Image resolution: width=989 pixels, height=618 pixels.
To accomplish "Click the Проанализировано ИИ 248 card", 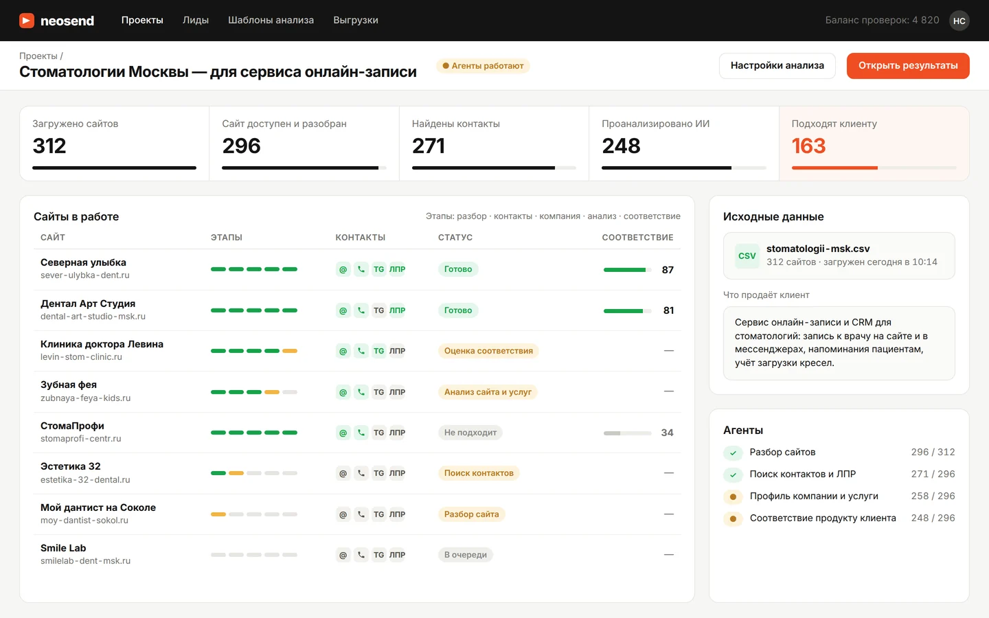I will (x=684, y=144).
